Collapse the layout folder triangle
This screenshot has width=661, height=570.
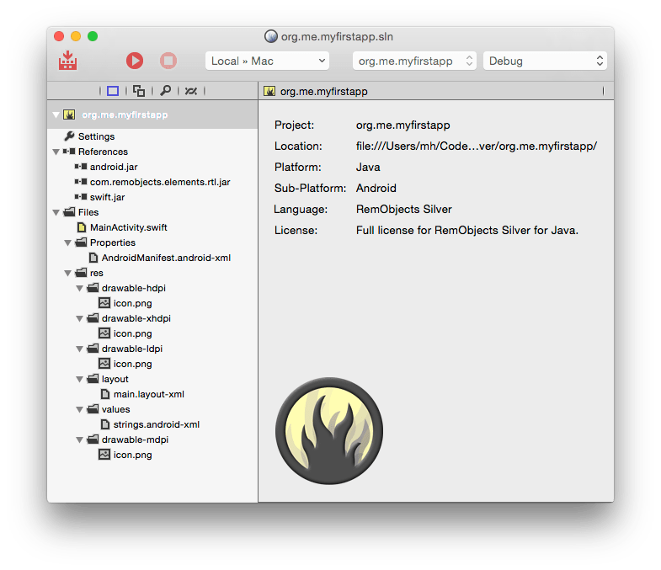pyautogui.click(x=79, y=380)
